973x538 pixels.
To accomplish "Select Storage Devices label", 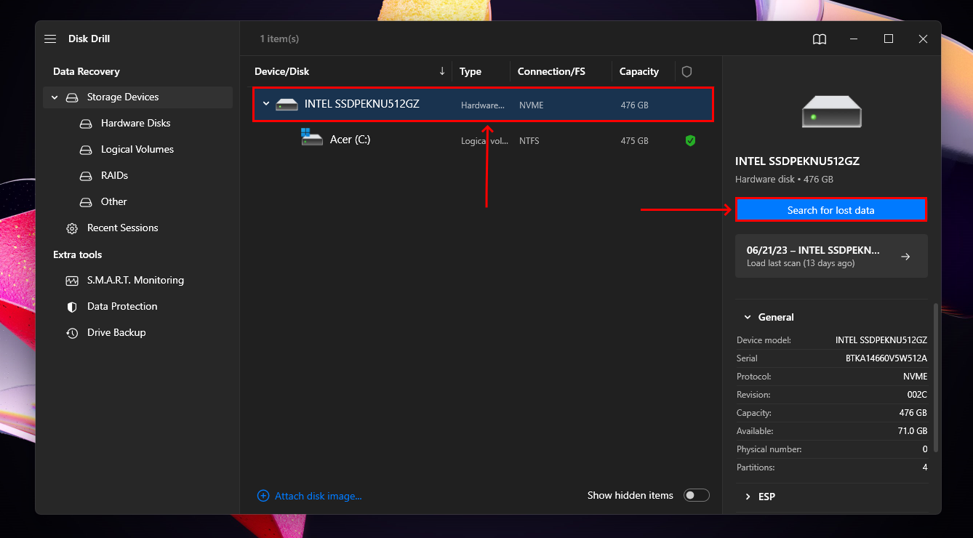I will point(123,97).
